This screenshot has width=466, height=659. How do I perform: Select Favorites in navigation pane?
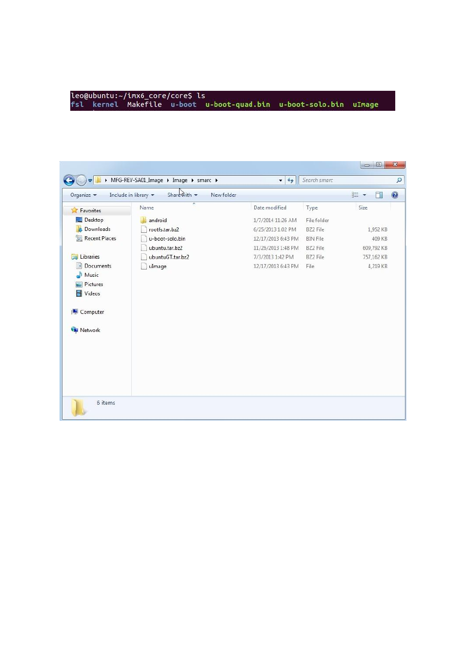[x=90, y=210]
